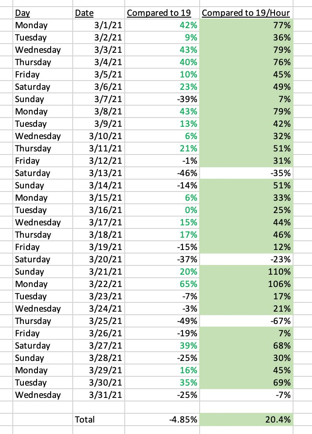Select the 3/31/21 date cell
The height and width of the screenshot is (434, 312).
(99, 395)
